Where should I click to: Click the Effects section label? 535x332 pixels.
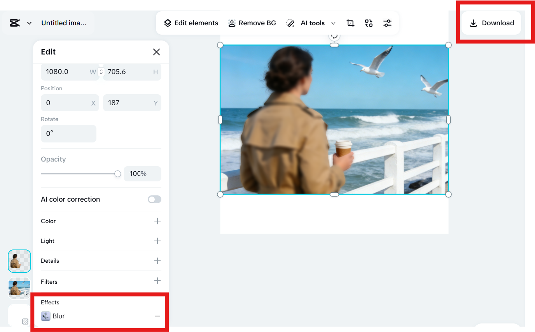(50, 302)
